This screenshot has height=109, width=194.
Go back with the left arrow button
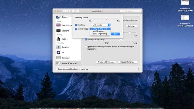65,11
